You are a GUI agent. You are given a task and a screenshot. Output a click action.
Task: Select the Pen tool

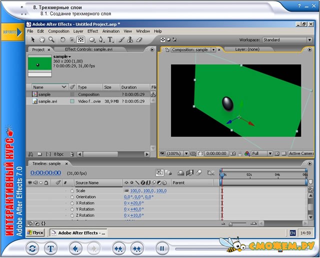pos(101,39)
